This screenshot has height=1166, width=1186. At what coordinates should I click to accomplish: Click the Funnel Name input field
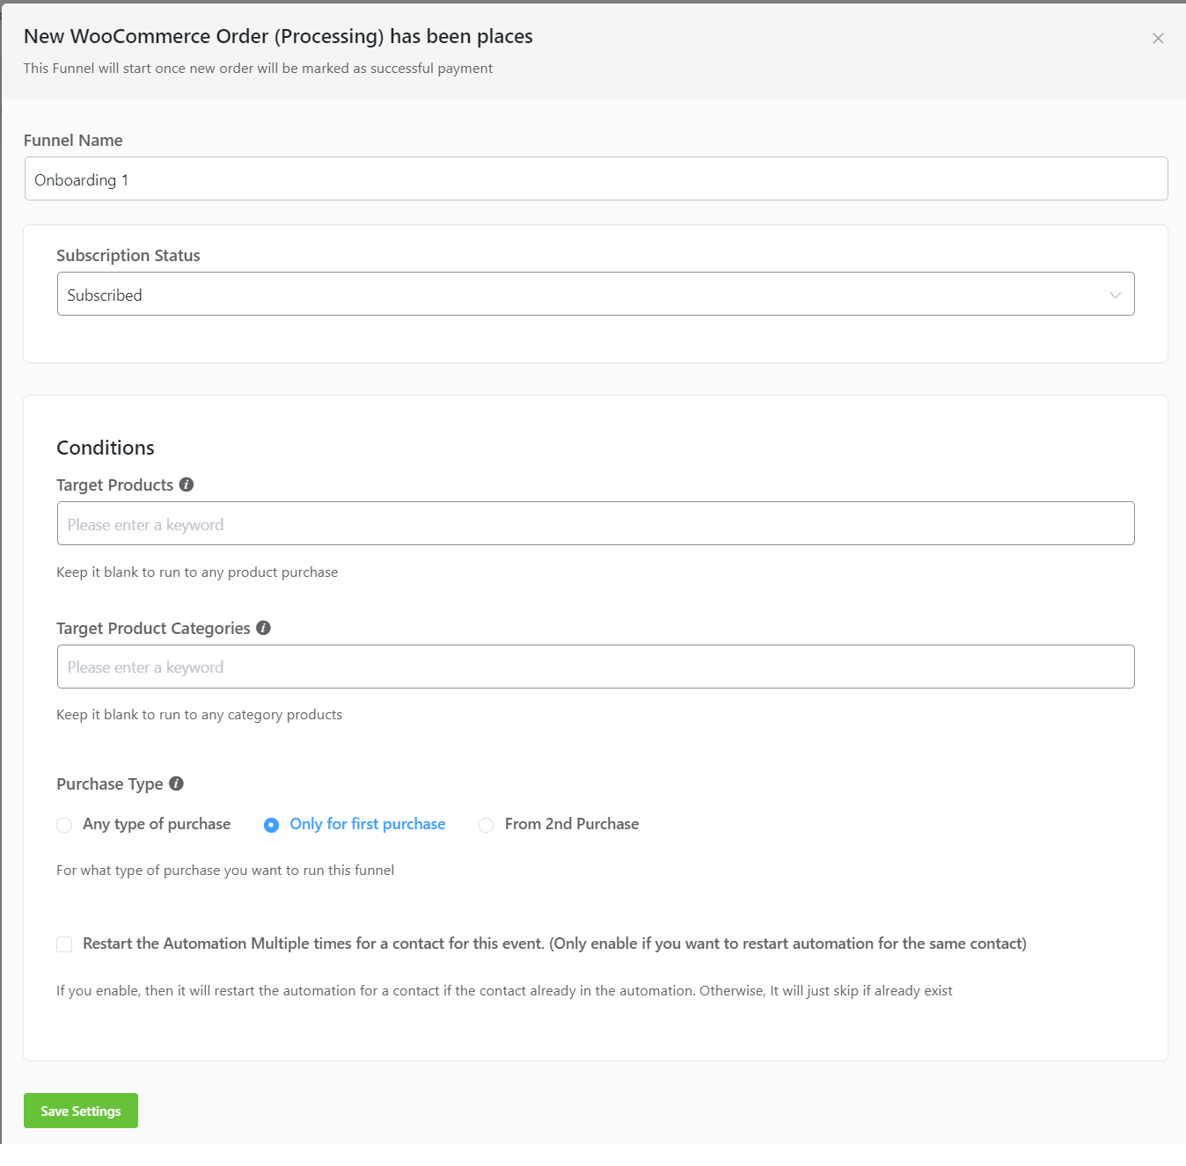(x=596, y=179)
